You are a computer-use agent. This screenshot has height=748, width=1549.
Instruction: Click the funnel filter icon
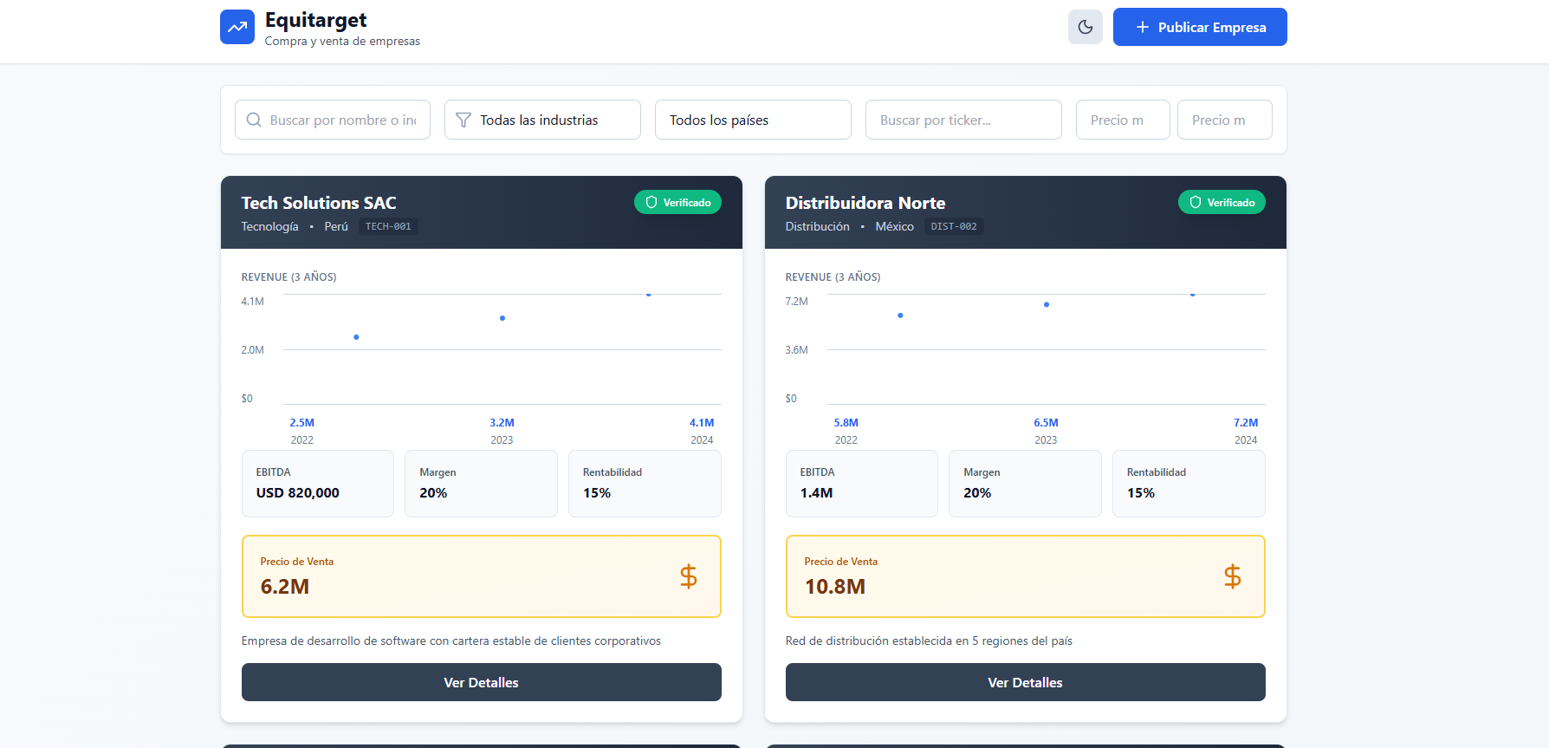[x=463, y=120]
